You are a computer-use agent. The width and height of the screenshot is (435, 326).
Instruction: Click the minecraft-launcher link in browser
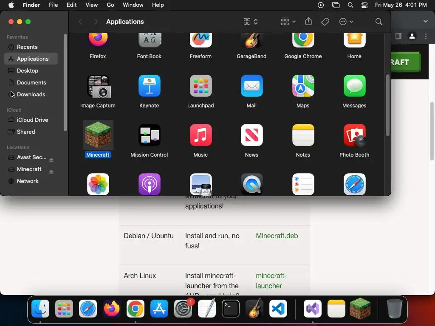coord(271,281)
